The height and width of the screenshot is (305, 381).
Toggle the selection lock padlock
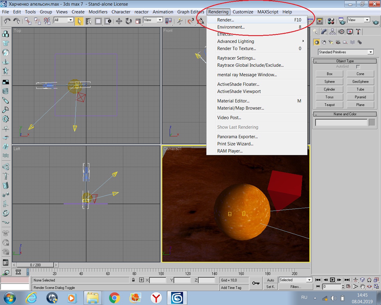tap(133, 280)
